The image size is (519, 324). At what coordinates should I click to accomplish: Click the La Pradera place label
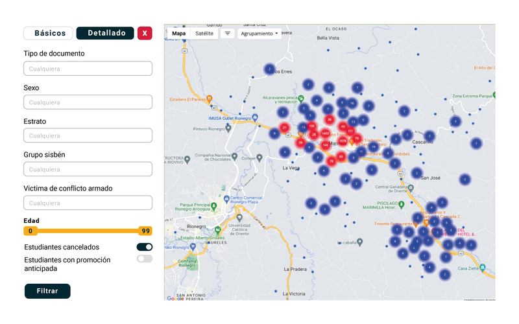(295, 269)
